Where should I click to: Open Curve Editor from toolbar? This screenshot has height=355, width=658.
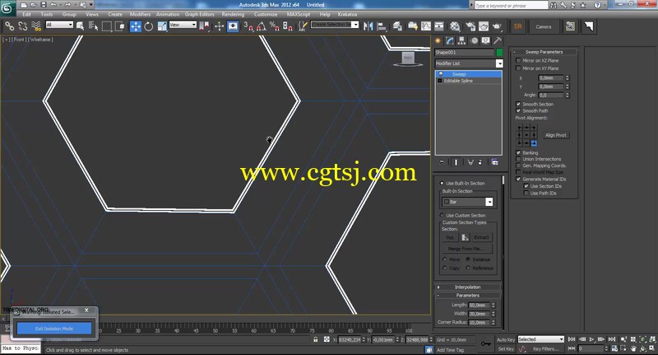coord(426,26)
